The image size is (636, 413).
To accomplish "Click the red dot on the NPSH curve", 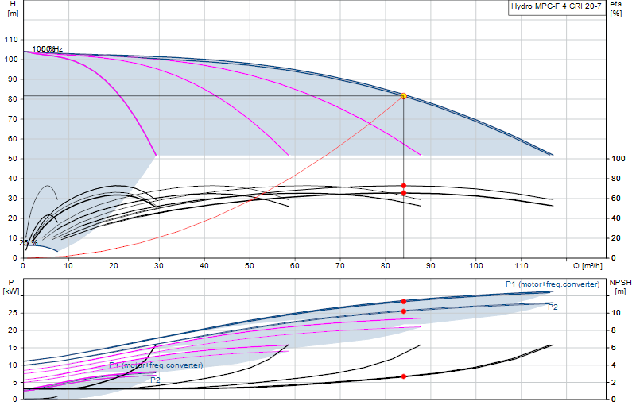I will (404, 376).
